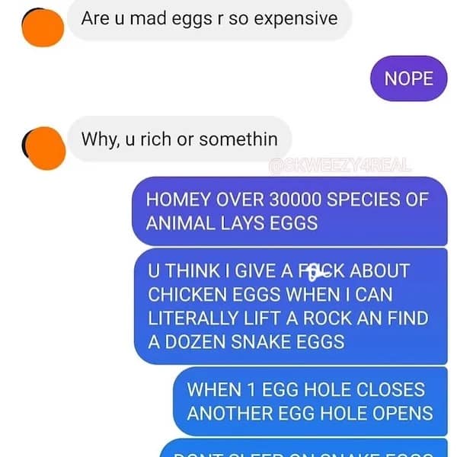Tap "30000" in the species message
The height and width of the screenshot is (457, 457).
pos(295,200)
